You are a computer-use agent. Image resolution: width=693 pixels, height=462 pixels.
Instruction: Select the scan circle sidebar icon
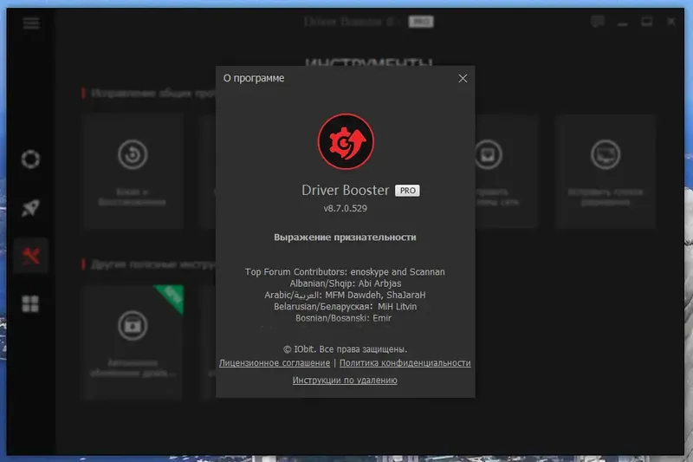(x=30, y=159)
